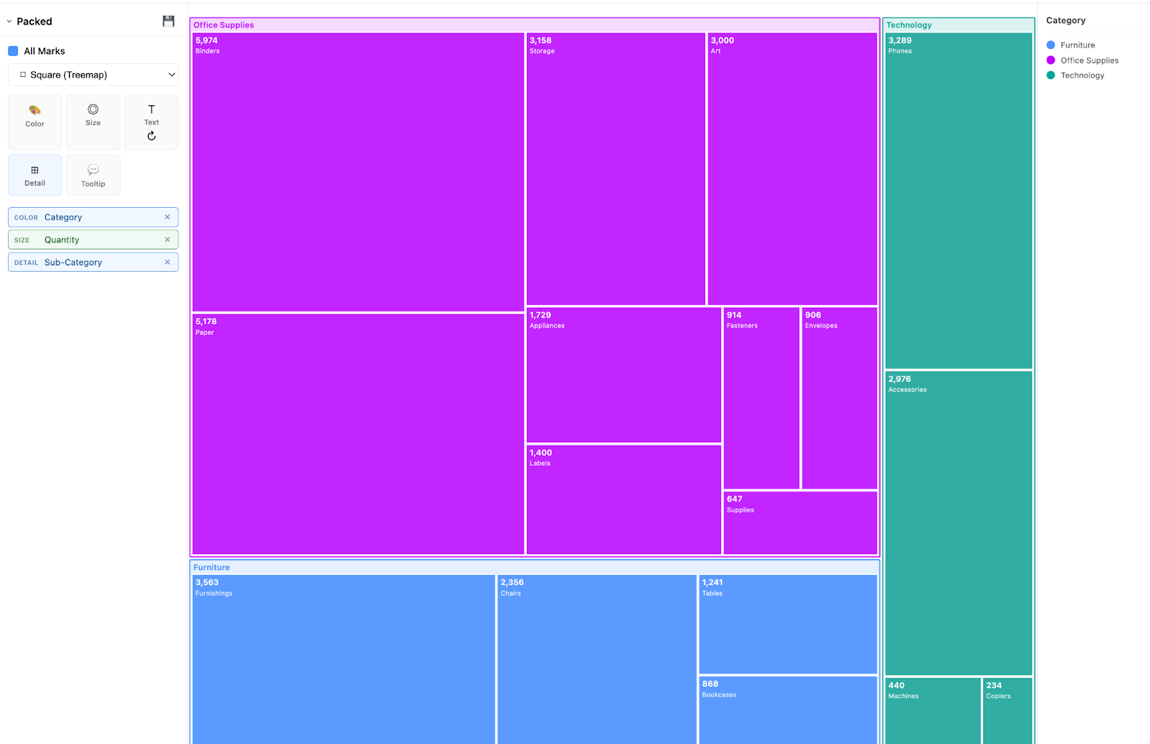This screenshot has width=1150, height=744.
Task: Remove the Quantity size pill
Action: tap(167, 239)
